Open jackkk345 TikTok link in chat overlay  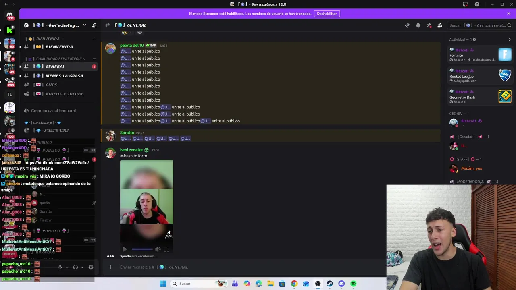click(x=57, y=163)
